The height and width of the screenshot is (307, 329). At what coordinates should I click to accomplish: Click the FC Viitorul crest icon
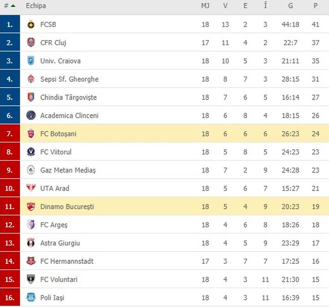coord(31,152)
